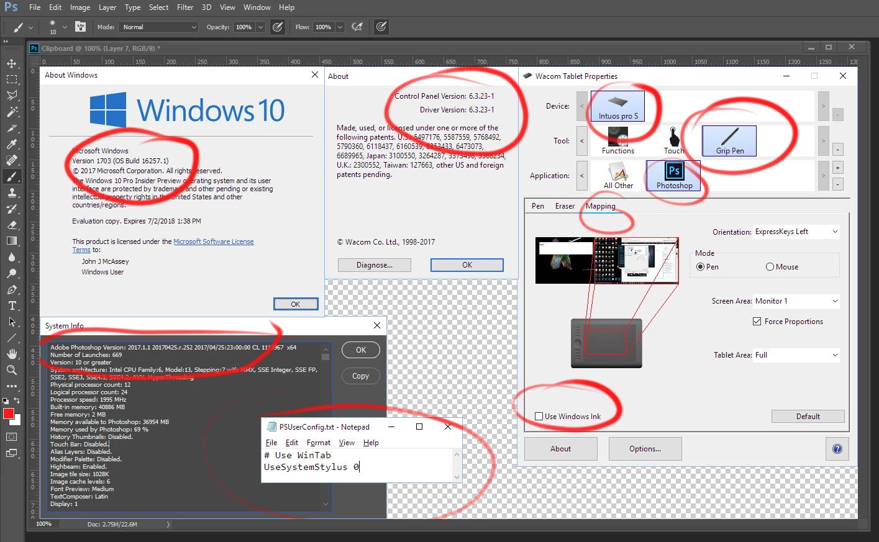Viewport: 879px width, 542px height.
Task: Select the Eyedropper tool
Action: pyautogui.click(x=12, y=144)
